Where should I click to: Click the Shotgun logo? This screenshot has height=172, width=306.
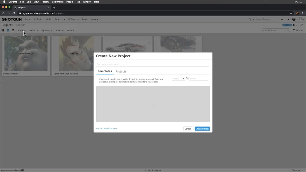(x=12, y=19)
